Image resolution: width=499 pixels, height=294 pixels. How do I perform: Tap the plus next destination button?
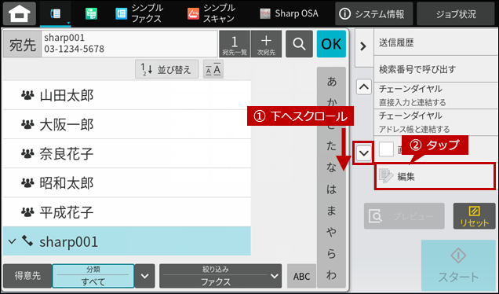pyautogui.click(x=266, y=44)
